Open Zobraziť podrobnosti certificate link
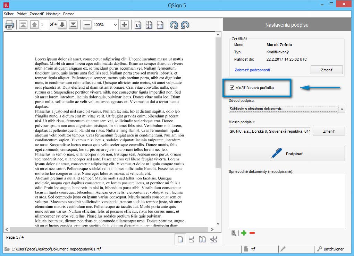This screenshot has height=256, width=354. click(x=252, y=70)
